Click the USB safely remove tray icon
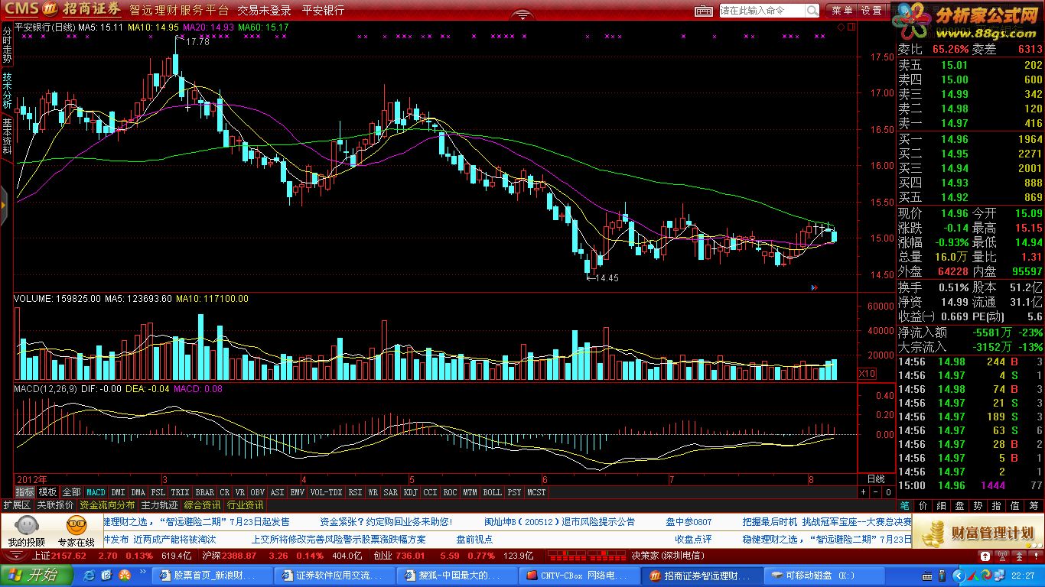 coord(941,576)
